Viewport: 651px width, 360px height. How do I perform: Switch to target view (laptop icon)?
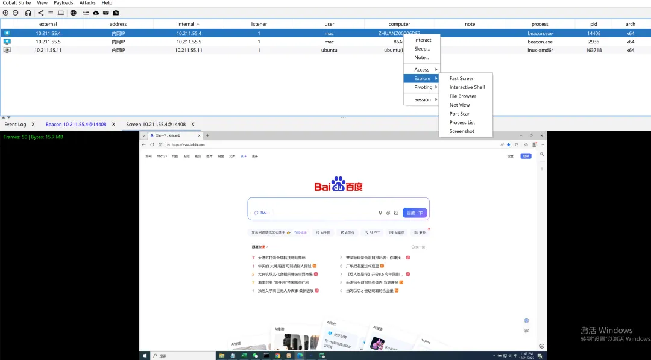click(x=61, y=13)
